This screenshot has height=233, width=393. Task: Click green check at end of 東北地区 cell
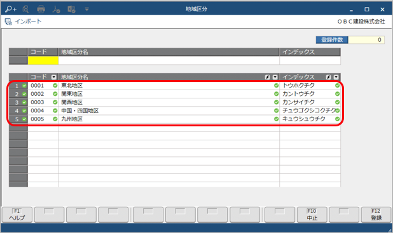click(x=276, y=86)
